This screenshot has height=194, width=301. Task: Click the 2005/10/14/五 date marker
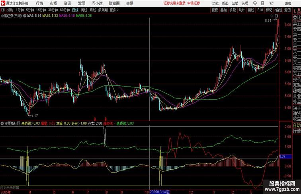pyautogui.click(x=160, y=192)
